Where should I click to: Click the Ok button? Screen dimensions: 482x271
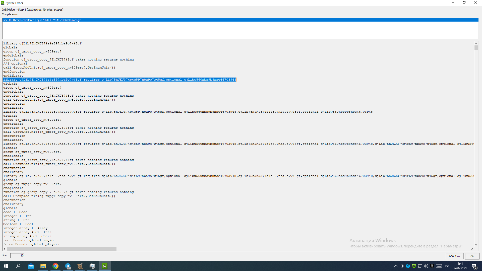(472, 256)
